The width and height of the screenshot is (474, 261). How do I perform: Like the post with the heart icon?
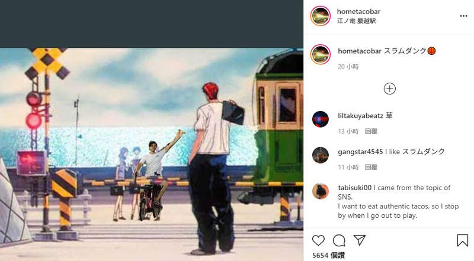coord(318,240)
